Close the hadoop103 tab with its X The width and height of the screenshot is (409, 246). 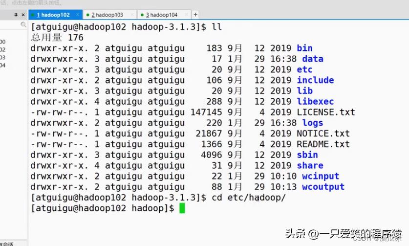[x=132, y=15]
